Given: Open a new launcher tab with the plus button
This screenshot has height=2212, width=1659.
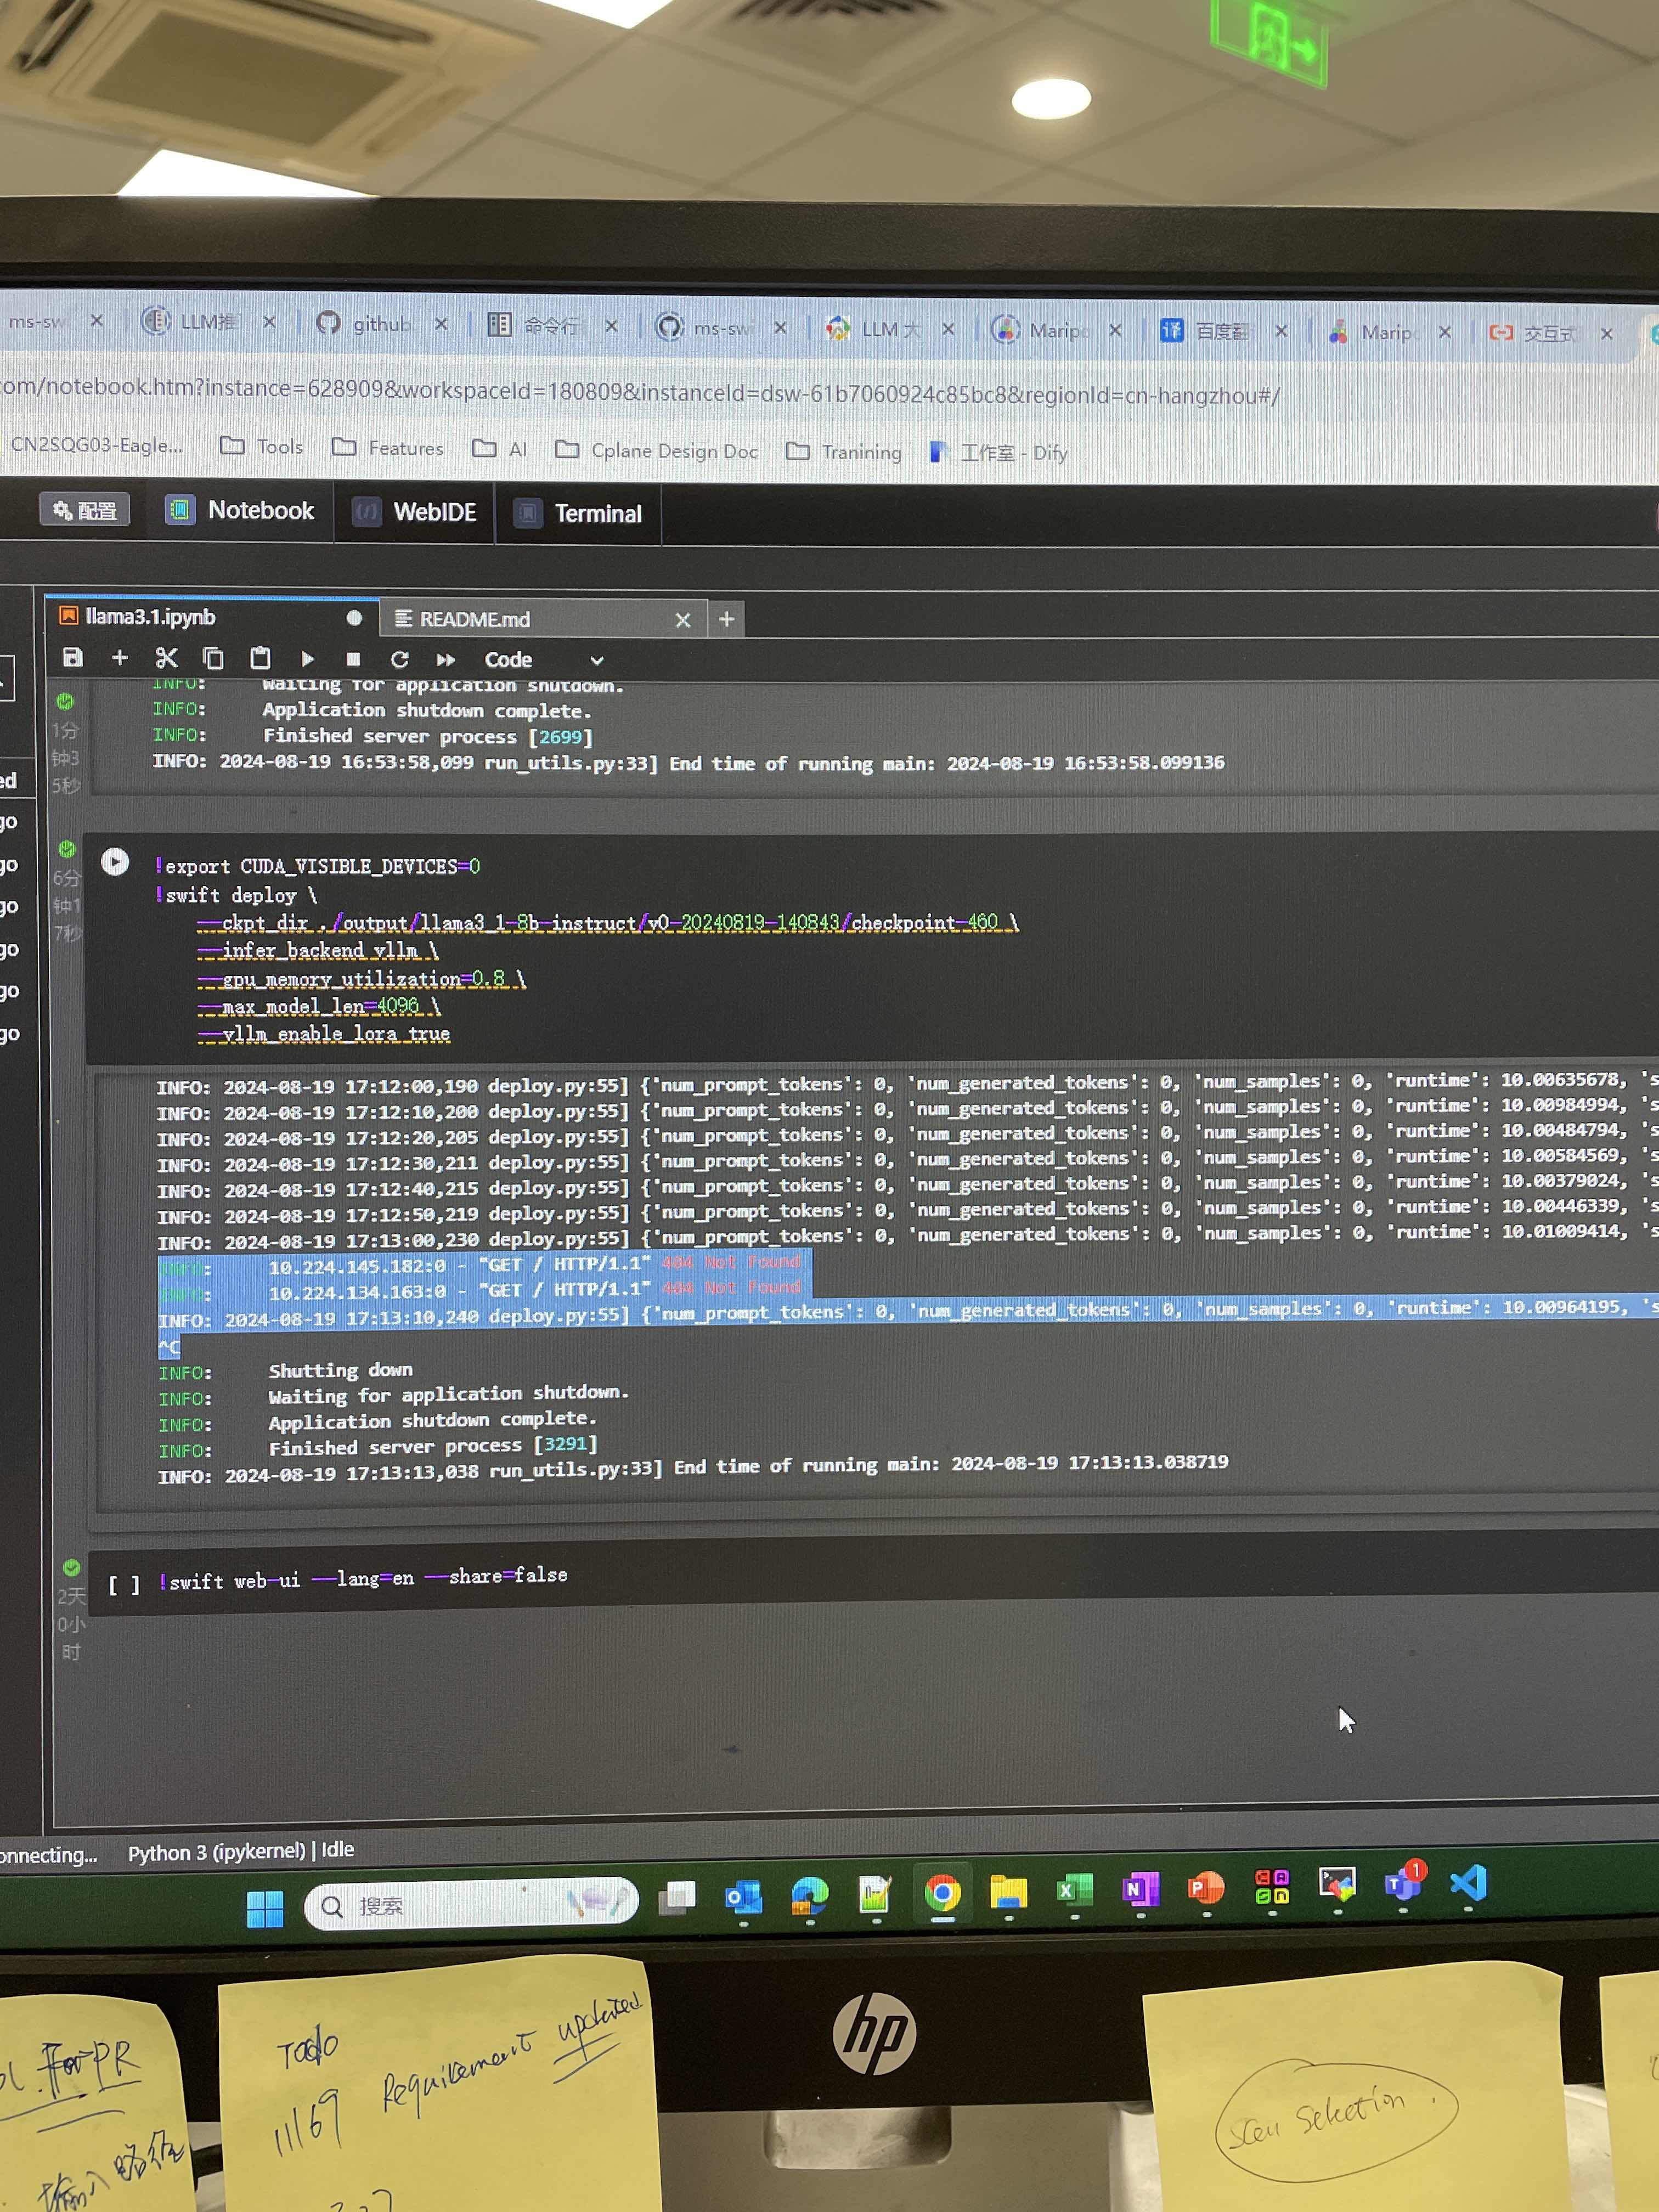Looking at the screenshot, I should (x=727, y=620).
